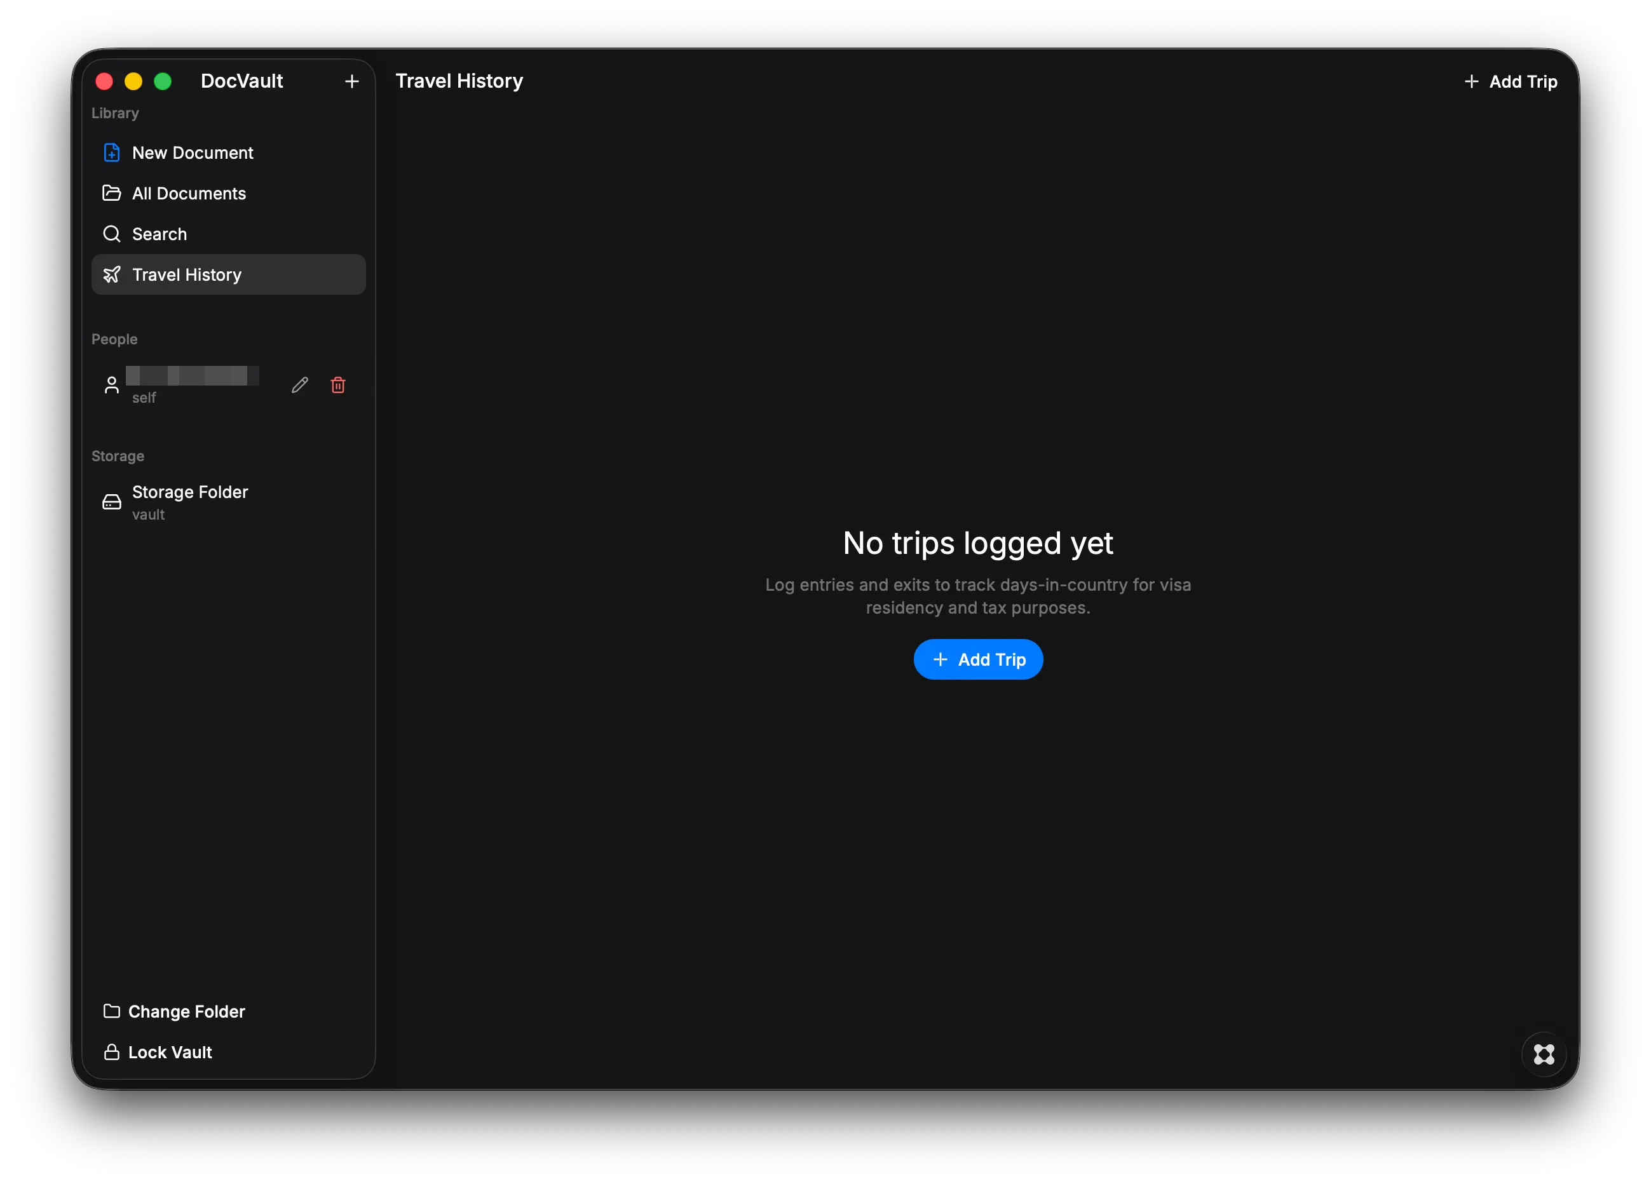Close the DocVault window

click(x=104, y=81)
